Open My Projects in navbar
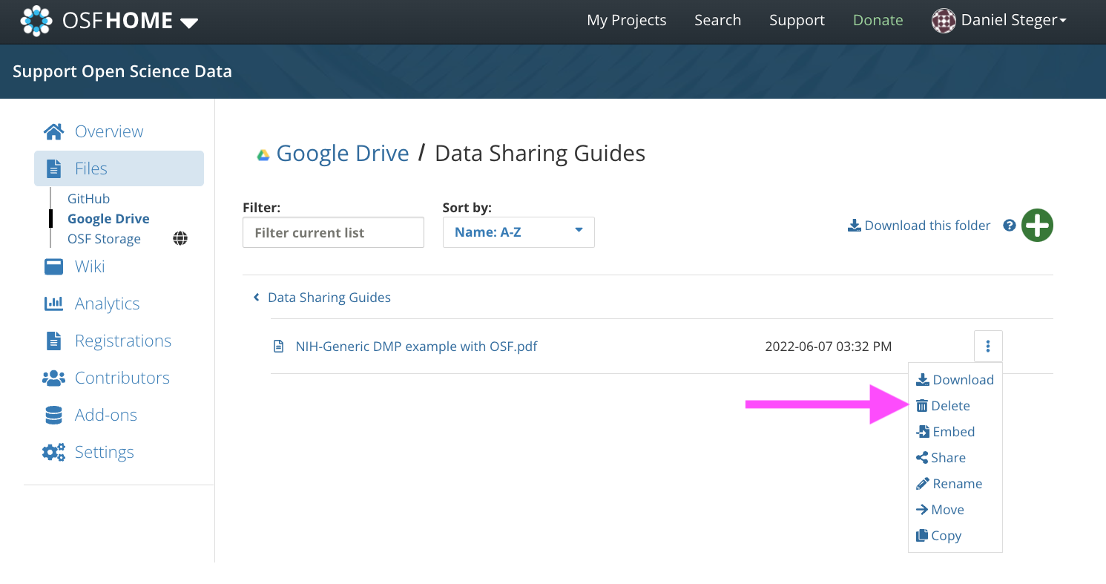1106x584 pixels. pos(626,21)
